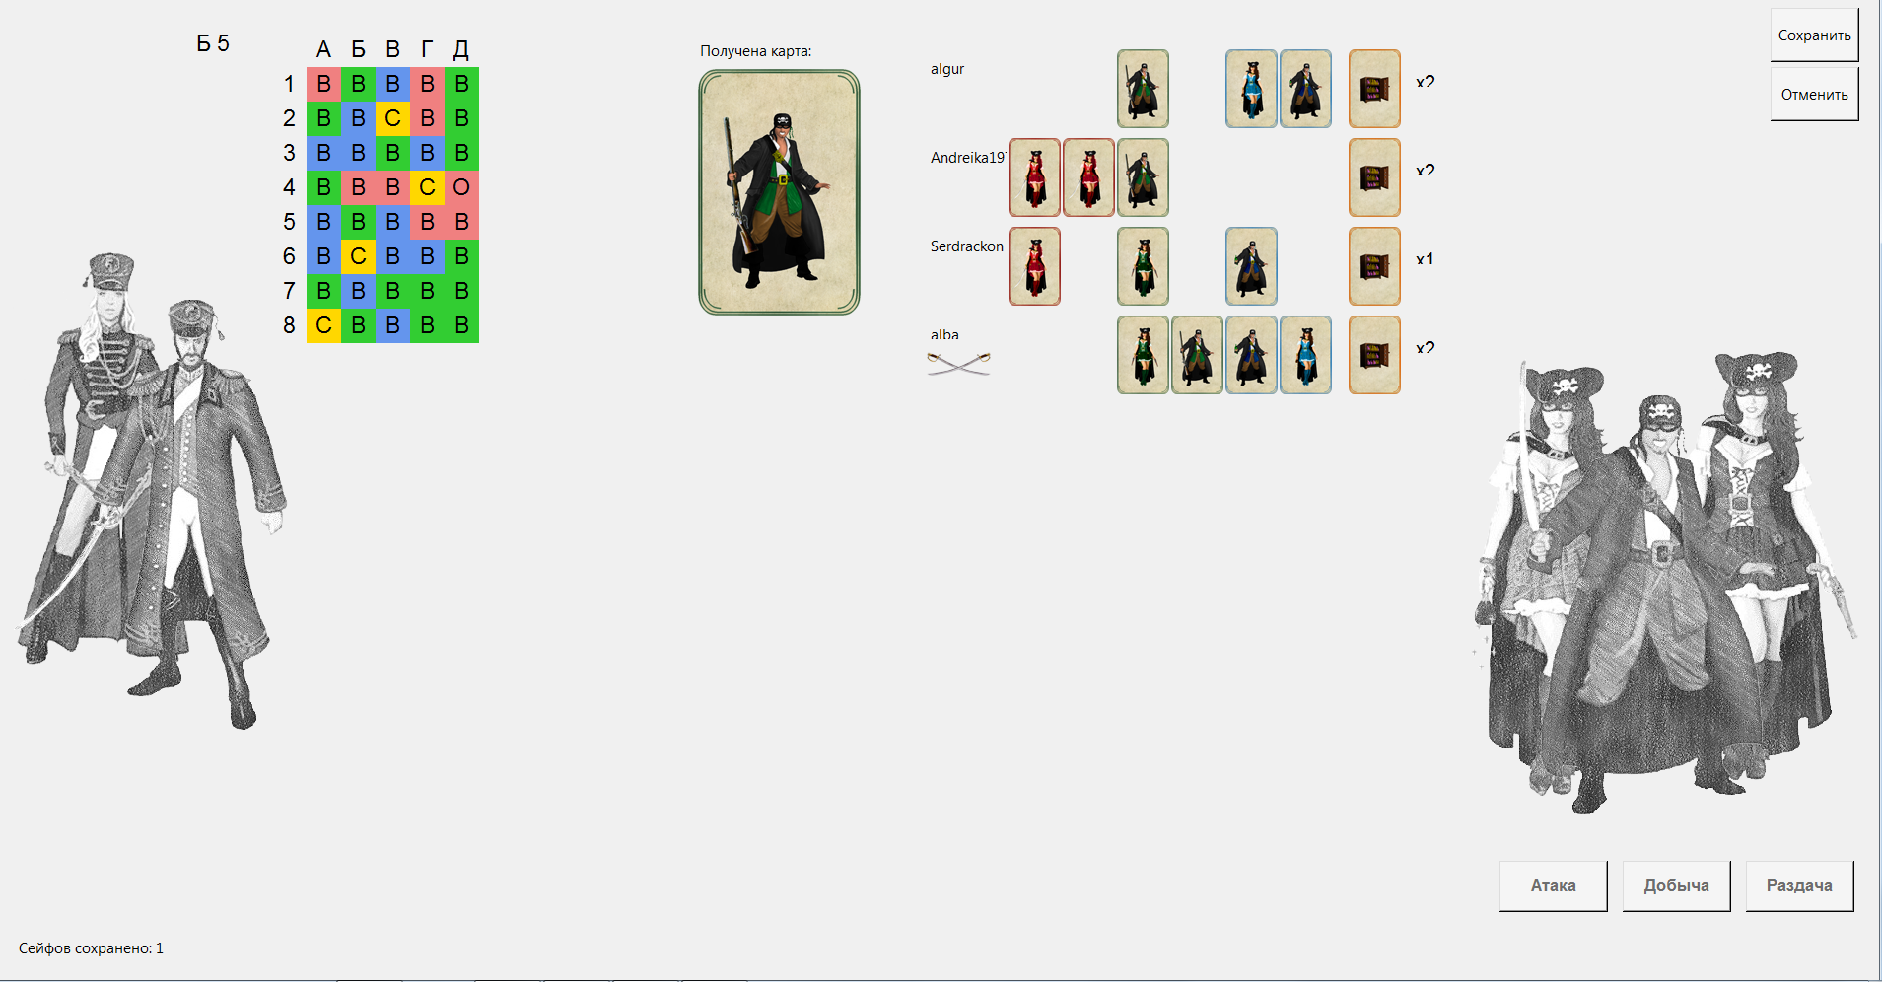
Task: Select algur's blue male pirate card
Action: [x=1305, y=89]
